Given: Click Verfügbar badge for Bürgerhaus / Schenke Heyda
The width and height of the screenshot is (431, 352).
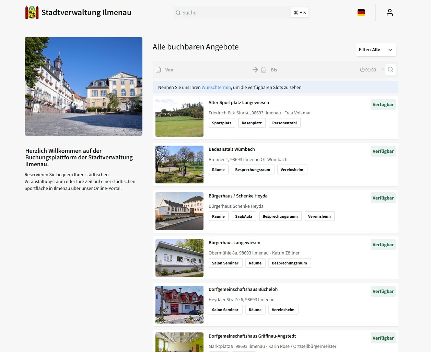Looking at the screenshot, I should pyautogui.click(x=383, y=198).
